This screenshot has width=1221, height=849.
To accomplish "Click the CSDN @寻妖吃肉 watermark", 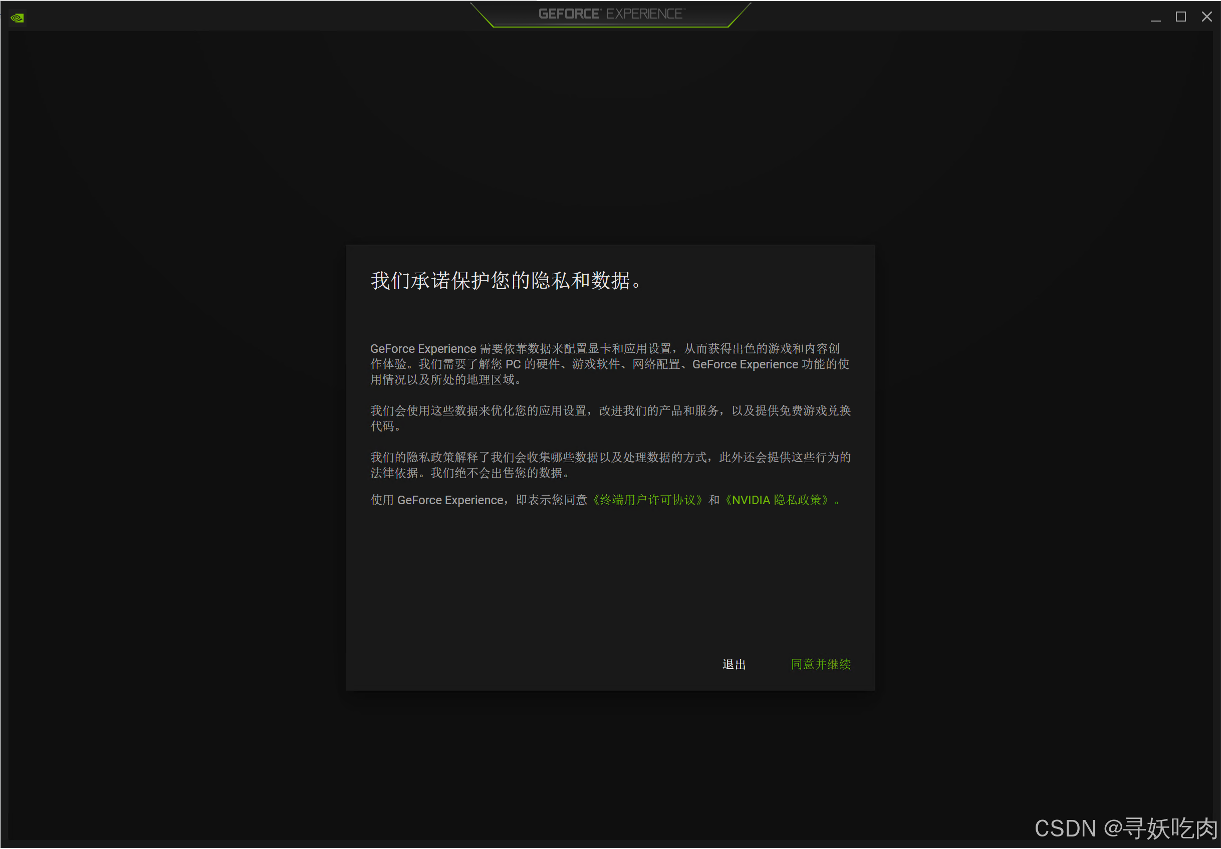I will point(1125,828).
